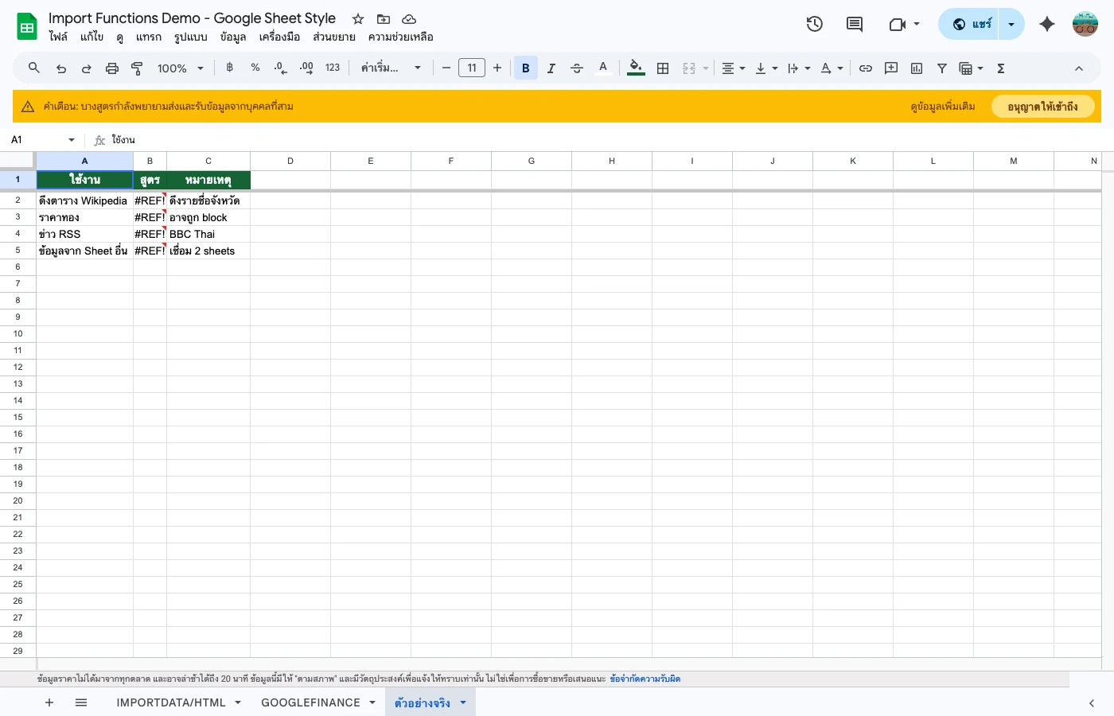
Task: Select the Insert chart icon
Action: pyautogui.click(x=916, y=68)
